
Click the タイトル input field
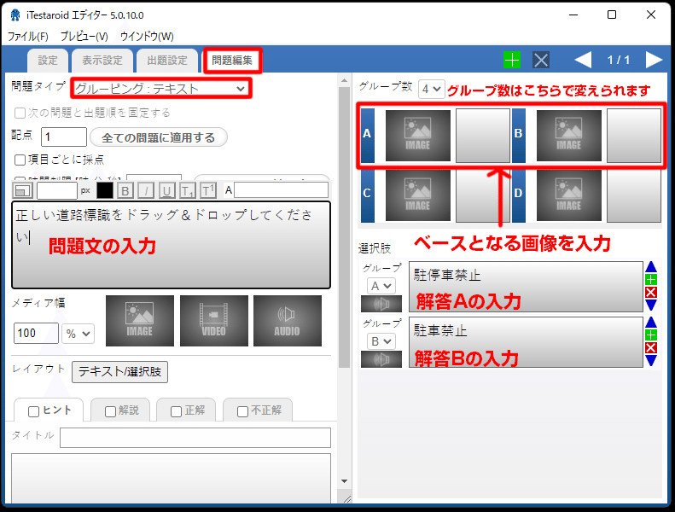pos(195,438)
